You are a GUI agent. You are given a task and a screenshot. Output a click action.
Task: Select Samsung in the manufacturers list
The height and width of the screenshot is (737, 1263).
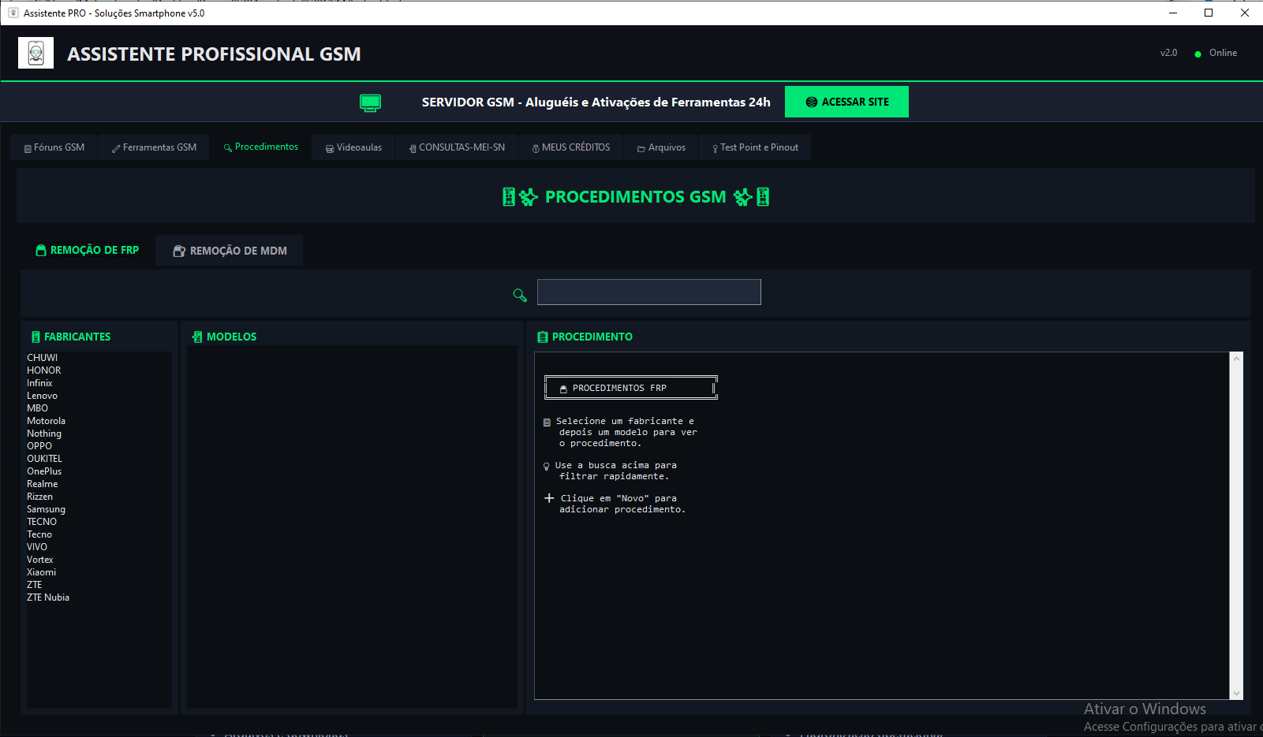tap(46, 509)
